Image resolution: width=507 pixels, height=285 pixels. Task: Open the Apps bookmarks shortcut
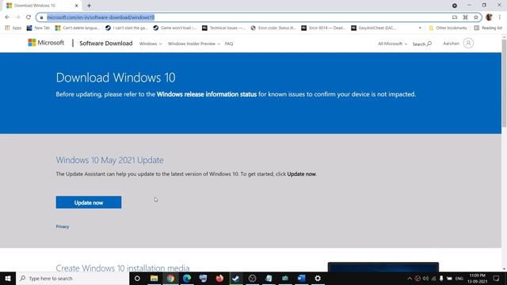click(13, 28)
